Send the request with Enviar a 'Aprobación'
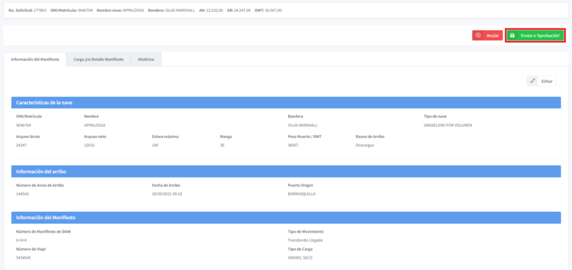Viewport: 572px width, 270px height. (x=535, y=35)
